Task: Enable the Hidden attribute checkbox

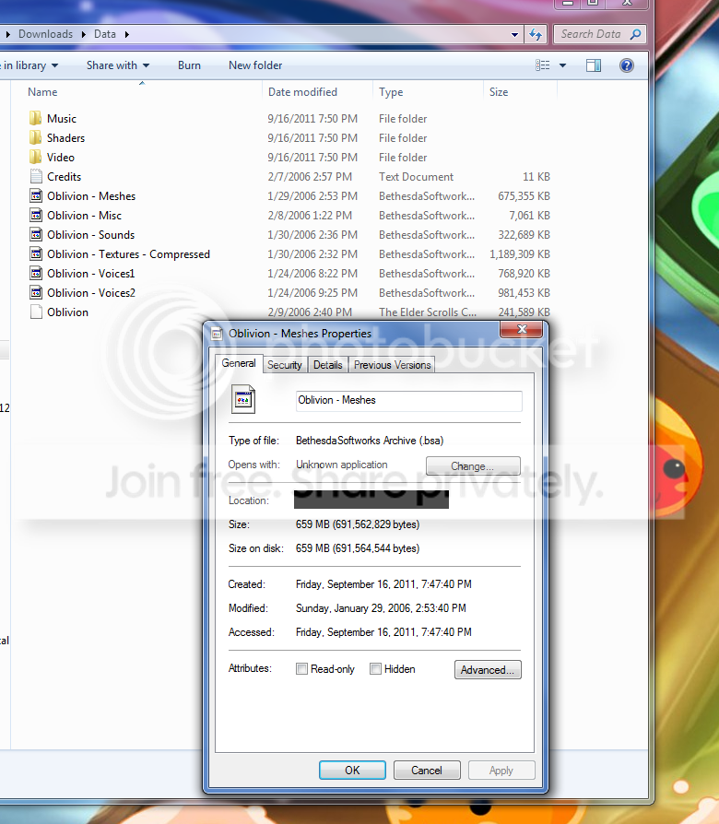Action: click(x=375, y=668)
